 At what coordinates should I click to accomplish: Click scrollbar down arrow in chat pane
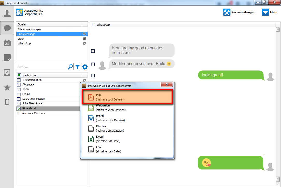[278, 184]
